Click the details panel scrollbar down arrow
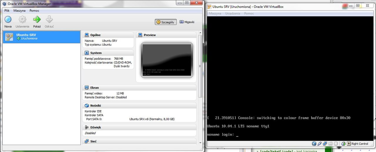The image size is (376, 152). coord(200,143)
